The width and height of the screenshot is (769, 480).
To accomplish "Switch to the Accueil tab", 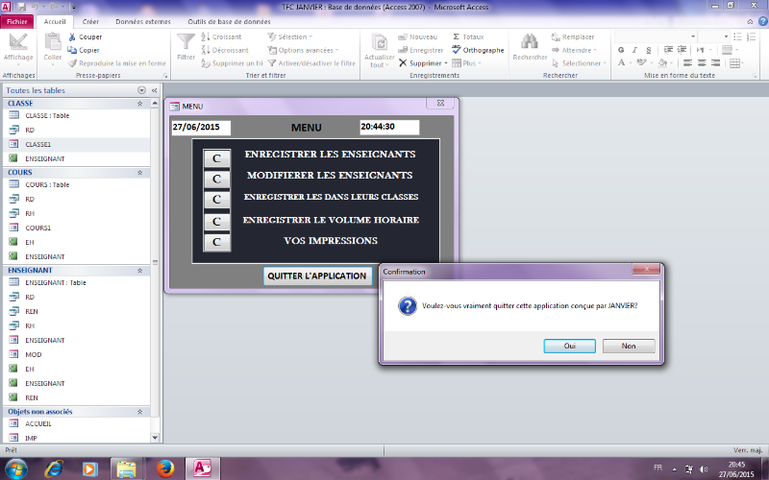I will tap(55, 21).
